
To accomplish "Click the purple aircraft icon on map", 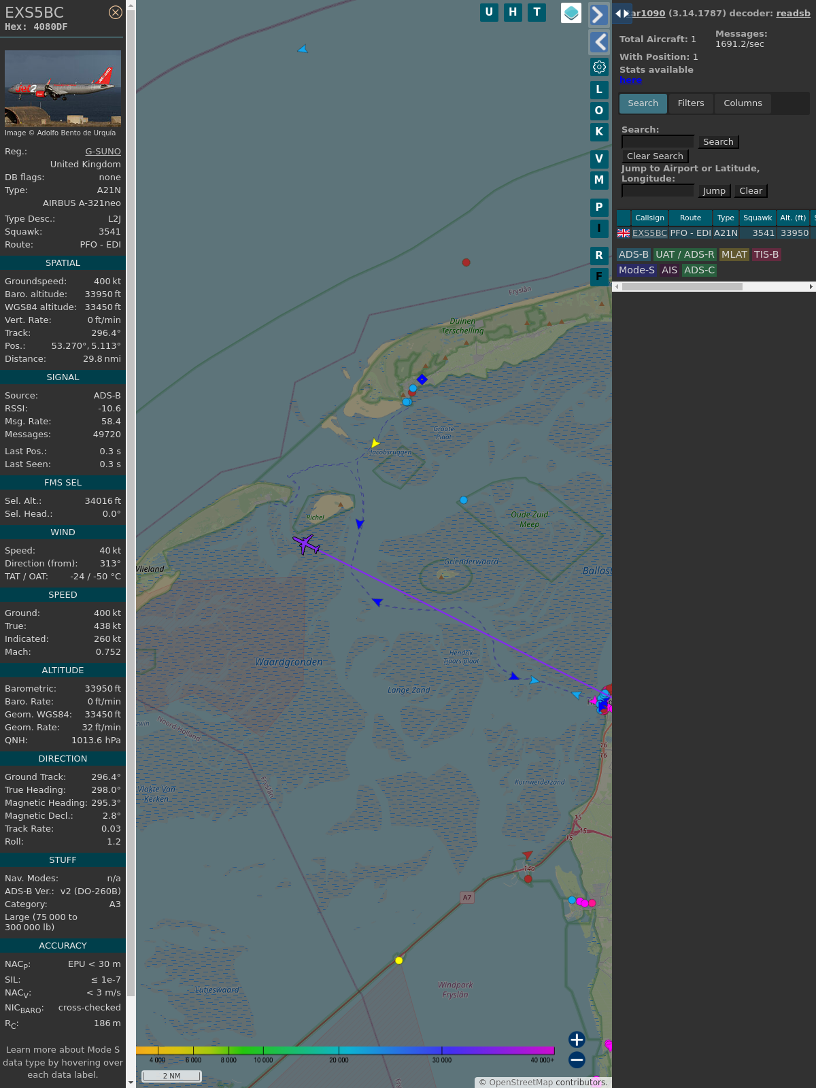I will point(306,544).
